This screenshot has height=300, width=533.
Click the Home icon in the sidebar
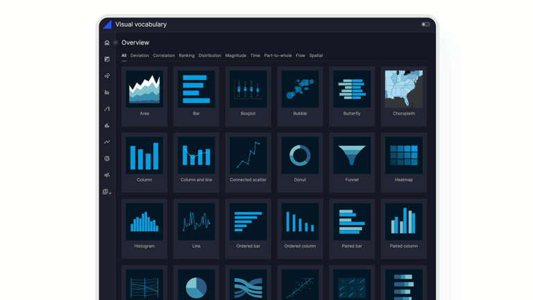[x=107, y=43]
